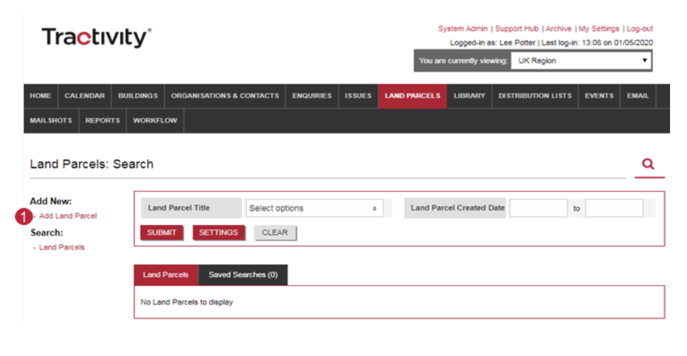Open the Land Parcel Title select options
The height and width of the screenshot is (356, 687).
pos(315,208)
